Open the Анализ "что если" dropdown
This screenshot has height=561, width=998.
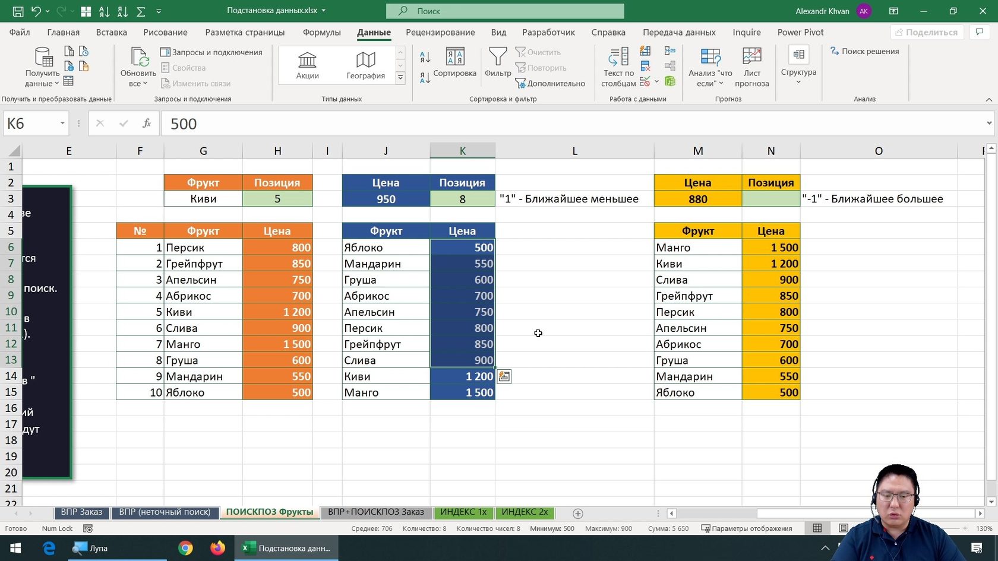(710, 67)
